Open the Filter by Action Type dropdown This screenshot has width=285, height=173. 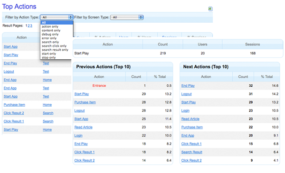click(x=57, y=17)
